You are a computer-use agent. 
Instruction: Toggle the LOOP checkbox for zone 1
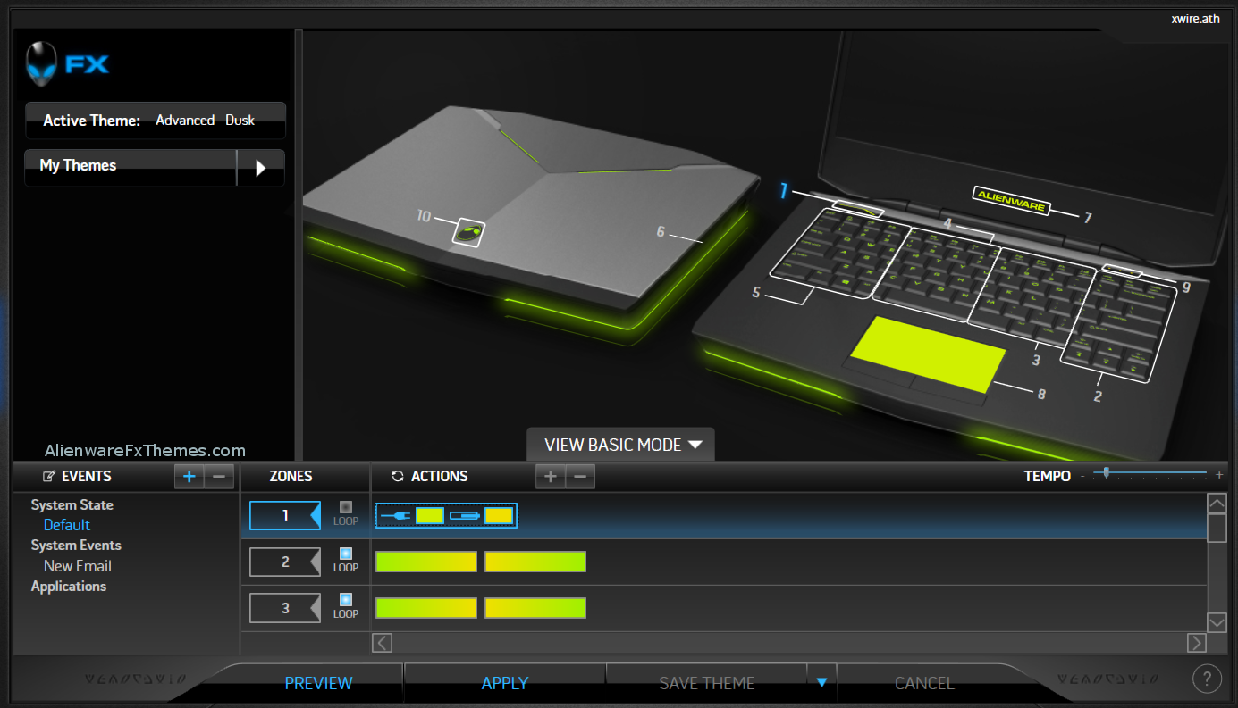[346, 507]
